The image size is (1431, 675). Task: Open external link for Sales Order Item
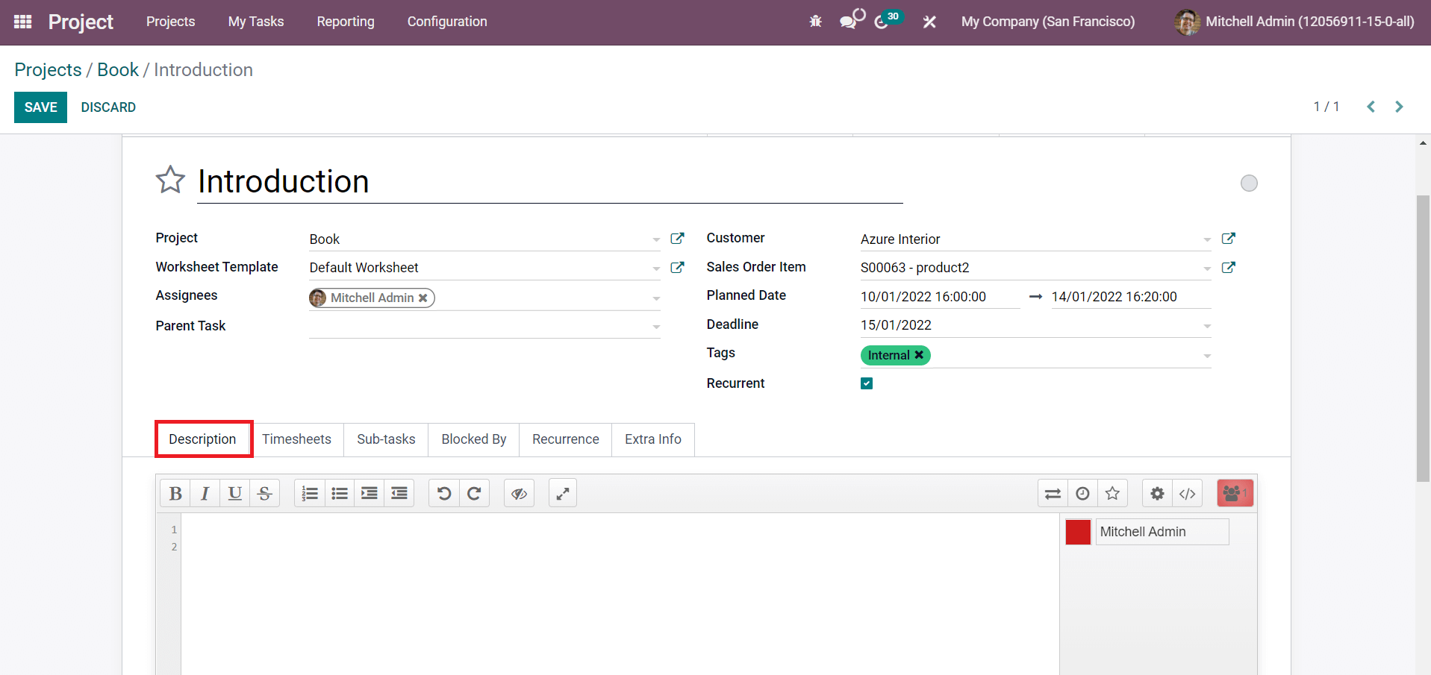click(x=1228, y=267)
